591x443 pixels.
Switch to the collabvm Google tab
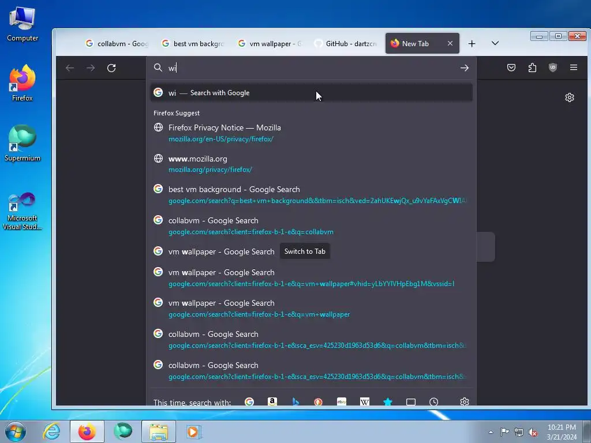coord(118,43)
